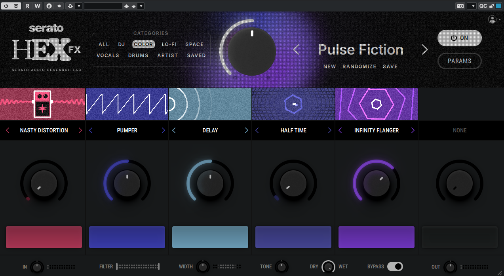Click the Pumper amount knob
The image size is (504, 276).
point(127,183)
